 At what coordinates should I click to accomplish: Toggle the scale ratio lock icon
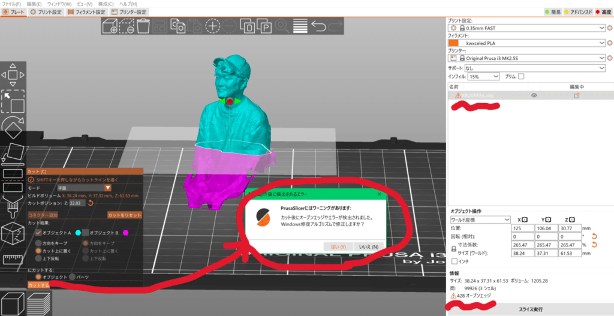tap(454, 249)
